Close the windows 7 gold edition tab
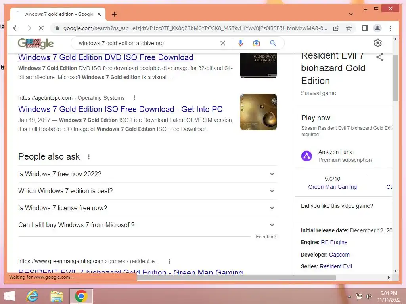The height and width of the screenshot is (304, 406). click(x=99, y=14)
